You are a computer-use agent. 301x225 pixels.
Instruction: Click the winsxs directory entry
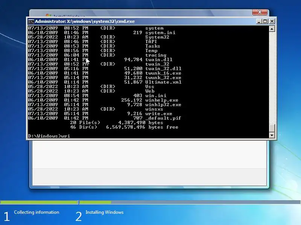[x=154, y=109]
